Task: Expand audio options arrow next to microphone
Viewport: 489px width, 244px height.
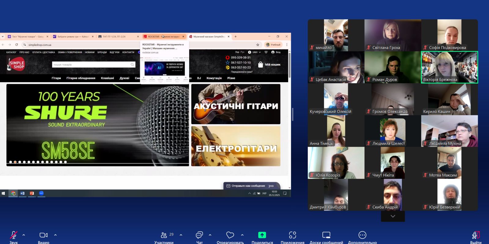Action: [x=24, y=235]
